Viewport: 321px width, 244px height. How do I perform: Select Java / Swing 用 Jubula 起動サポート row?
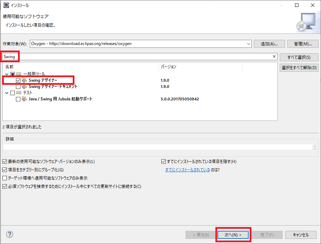point(60,99)
